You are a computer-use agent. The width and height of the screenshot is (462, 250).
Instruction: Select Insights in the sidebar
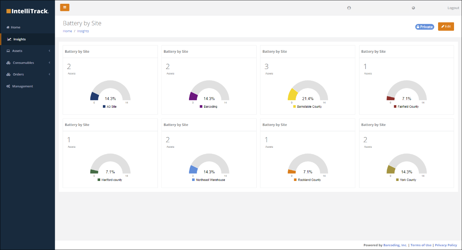click(27, 39)
